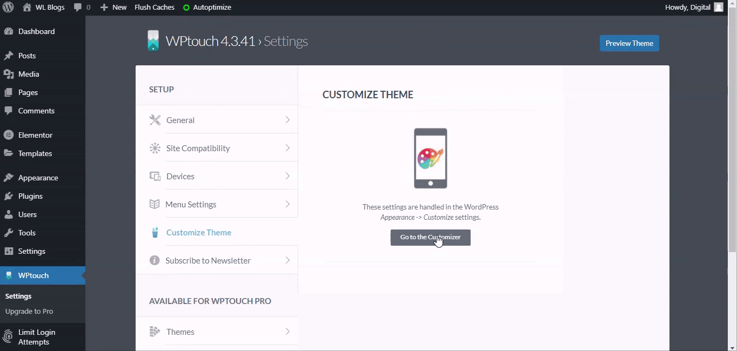Click the Appearance paintbrush icon

9,178
